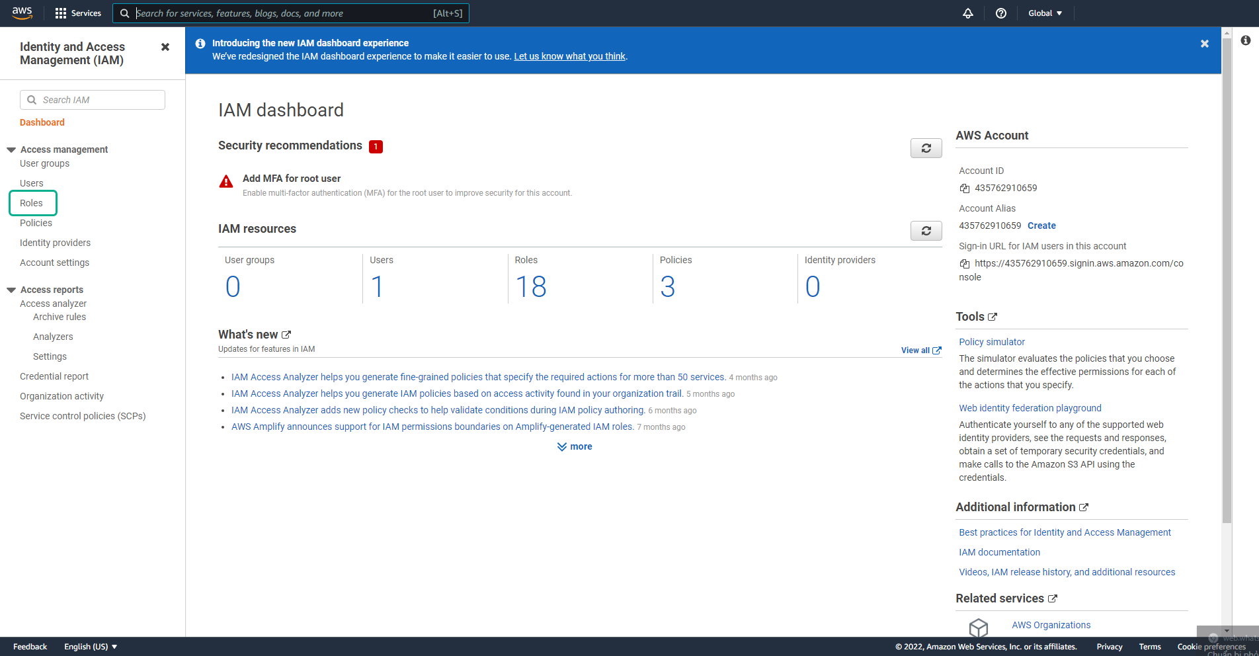Click the notifications bell icon
The width and height of the screenshot is (1259, 656).
pyautogui.click(x=967, y=13)
